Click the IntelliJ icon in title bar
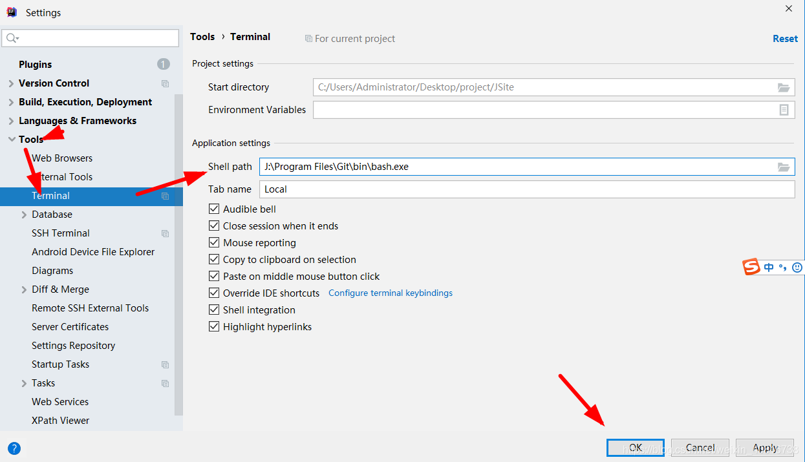The image size is (805, 462). click(x=12, y=12)
